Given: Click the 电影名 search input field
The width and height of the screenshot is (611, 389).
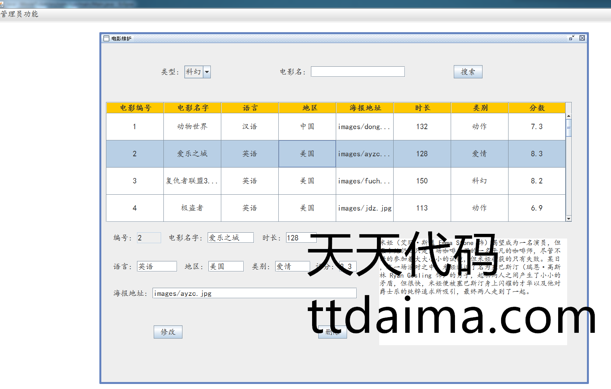Looking at the screenshot, I should point(358,72).
